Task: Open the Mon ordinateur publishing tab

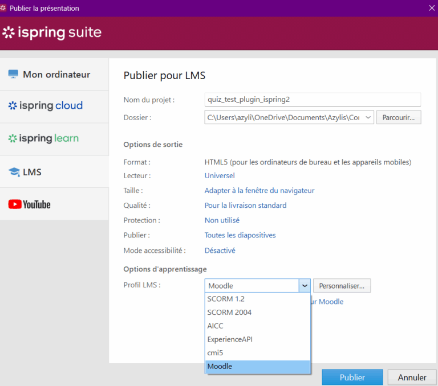Action: click(54, 74)
